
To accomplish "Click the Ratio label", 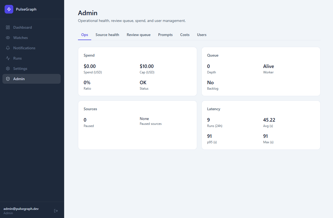I will click(87, 89).
